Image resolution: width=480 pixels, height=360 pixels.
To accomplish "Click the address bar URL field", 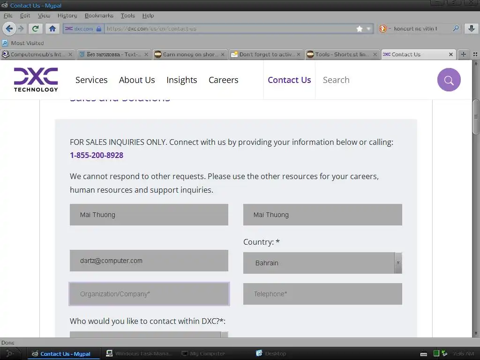I will 230,29.
